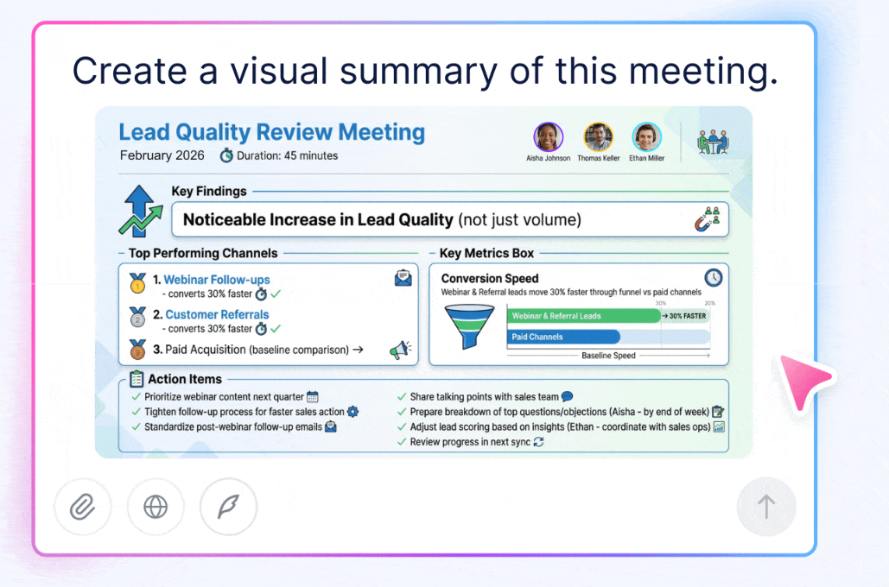Click checkmark for 'Standardize post-webinar follow-up emails'

(137, 426)
